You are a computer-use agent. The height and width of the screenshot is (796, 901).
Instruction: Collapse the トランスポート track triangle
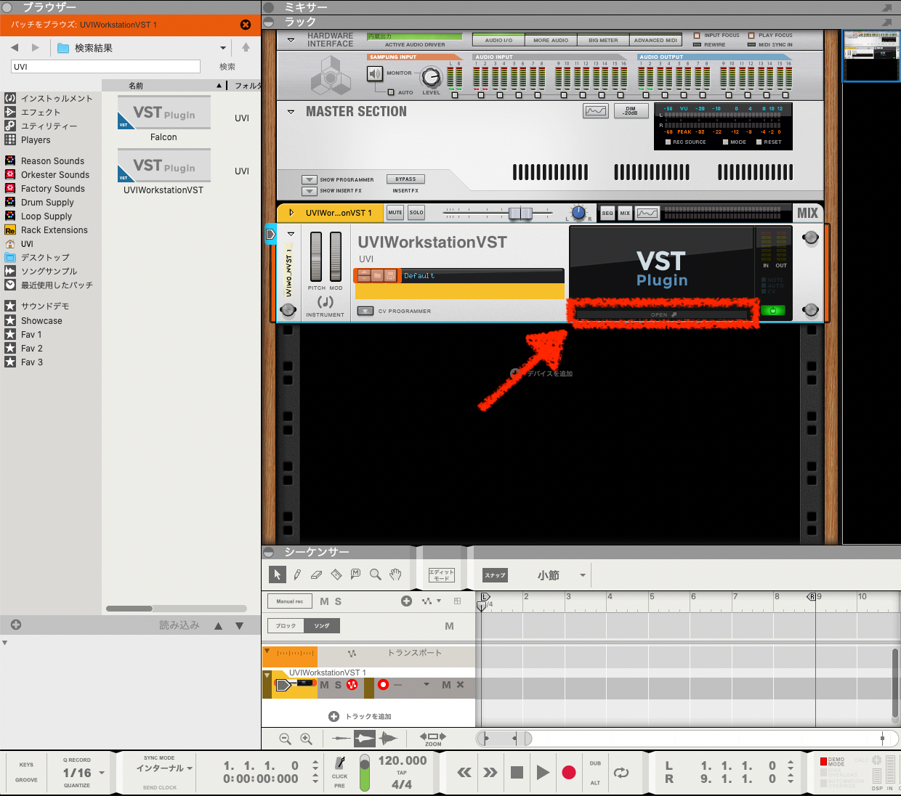coord(267,651)
